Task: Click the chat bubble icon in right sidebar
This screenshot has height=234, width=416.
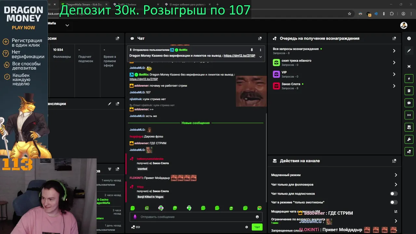Action: pos(409,103)
